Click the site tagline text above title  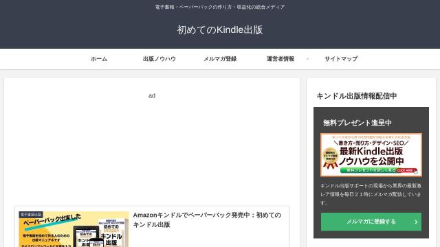tap(220, 7)
